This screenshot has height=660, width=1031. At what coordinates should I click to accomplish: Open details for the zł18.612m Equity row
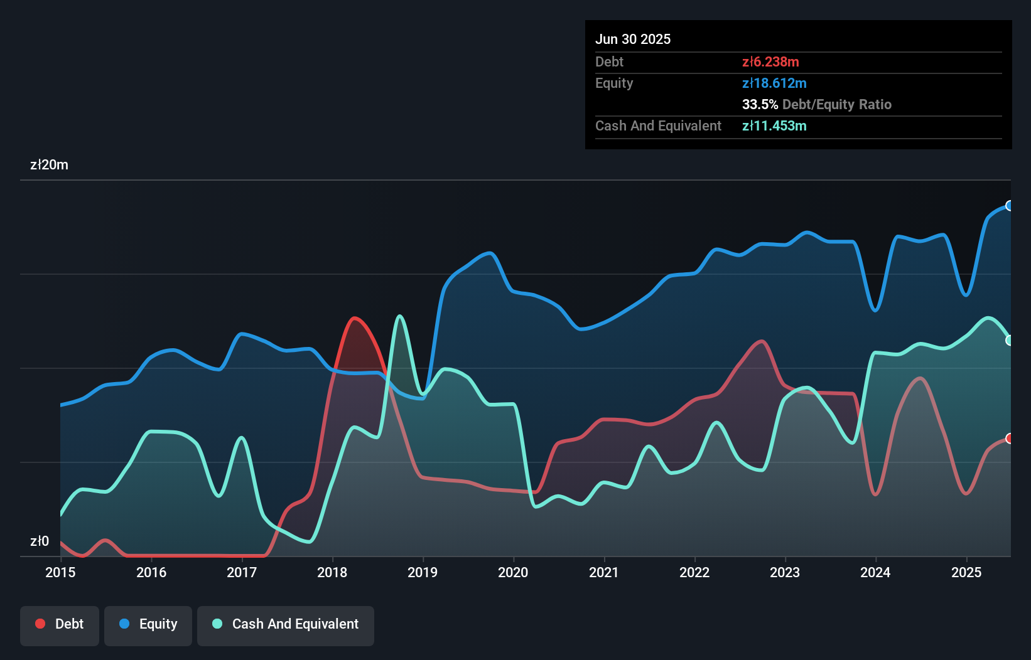point(775,83)
